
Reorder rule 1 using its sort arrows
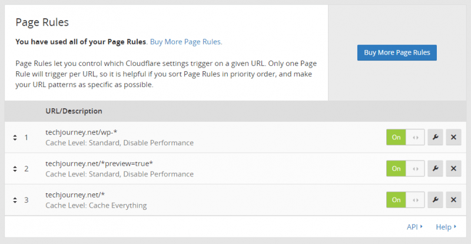click(x=15, y=138)
